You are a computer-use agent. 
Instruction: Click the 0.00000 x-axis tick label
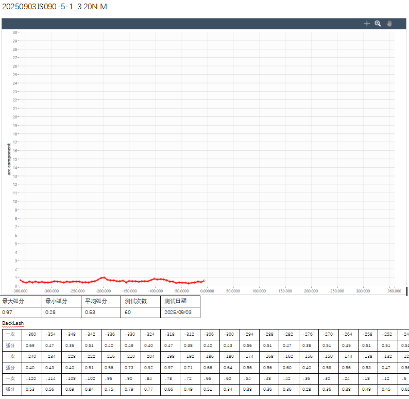click(x=207, y=291)
